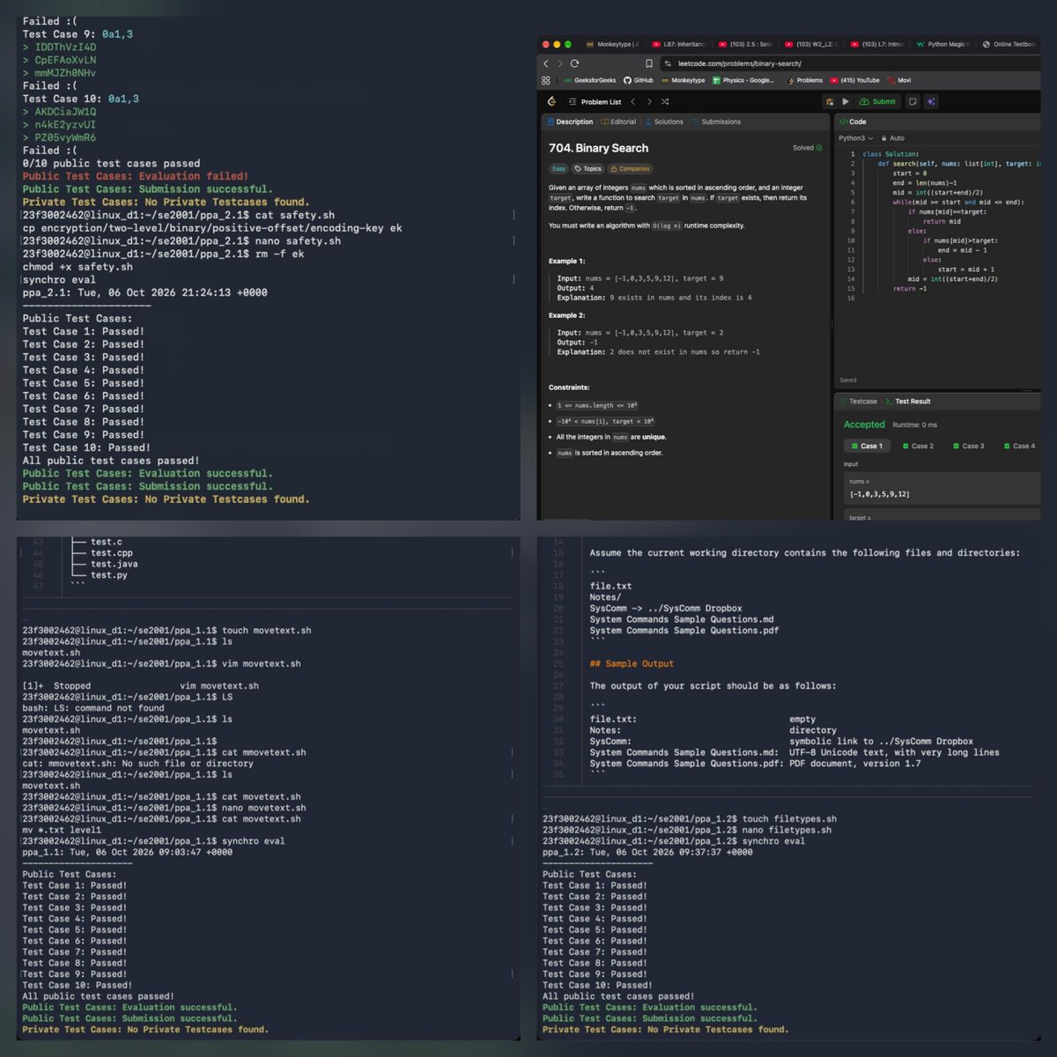Open the Physics - Google bookmark
The image size is (1057, 1057).
click(743, 80)
